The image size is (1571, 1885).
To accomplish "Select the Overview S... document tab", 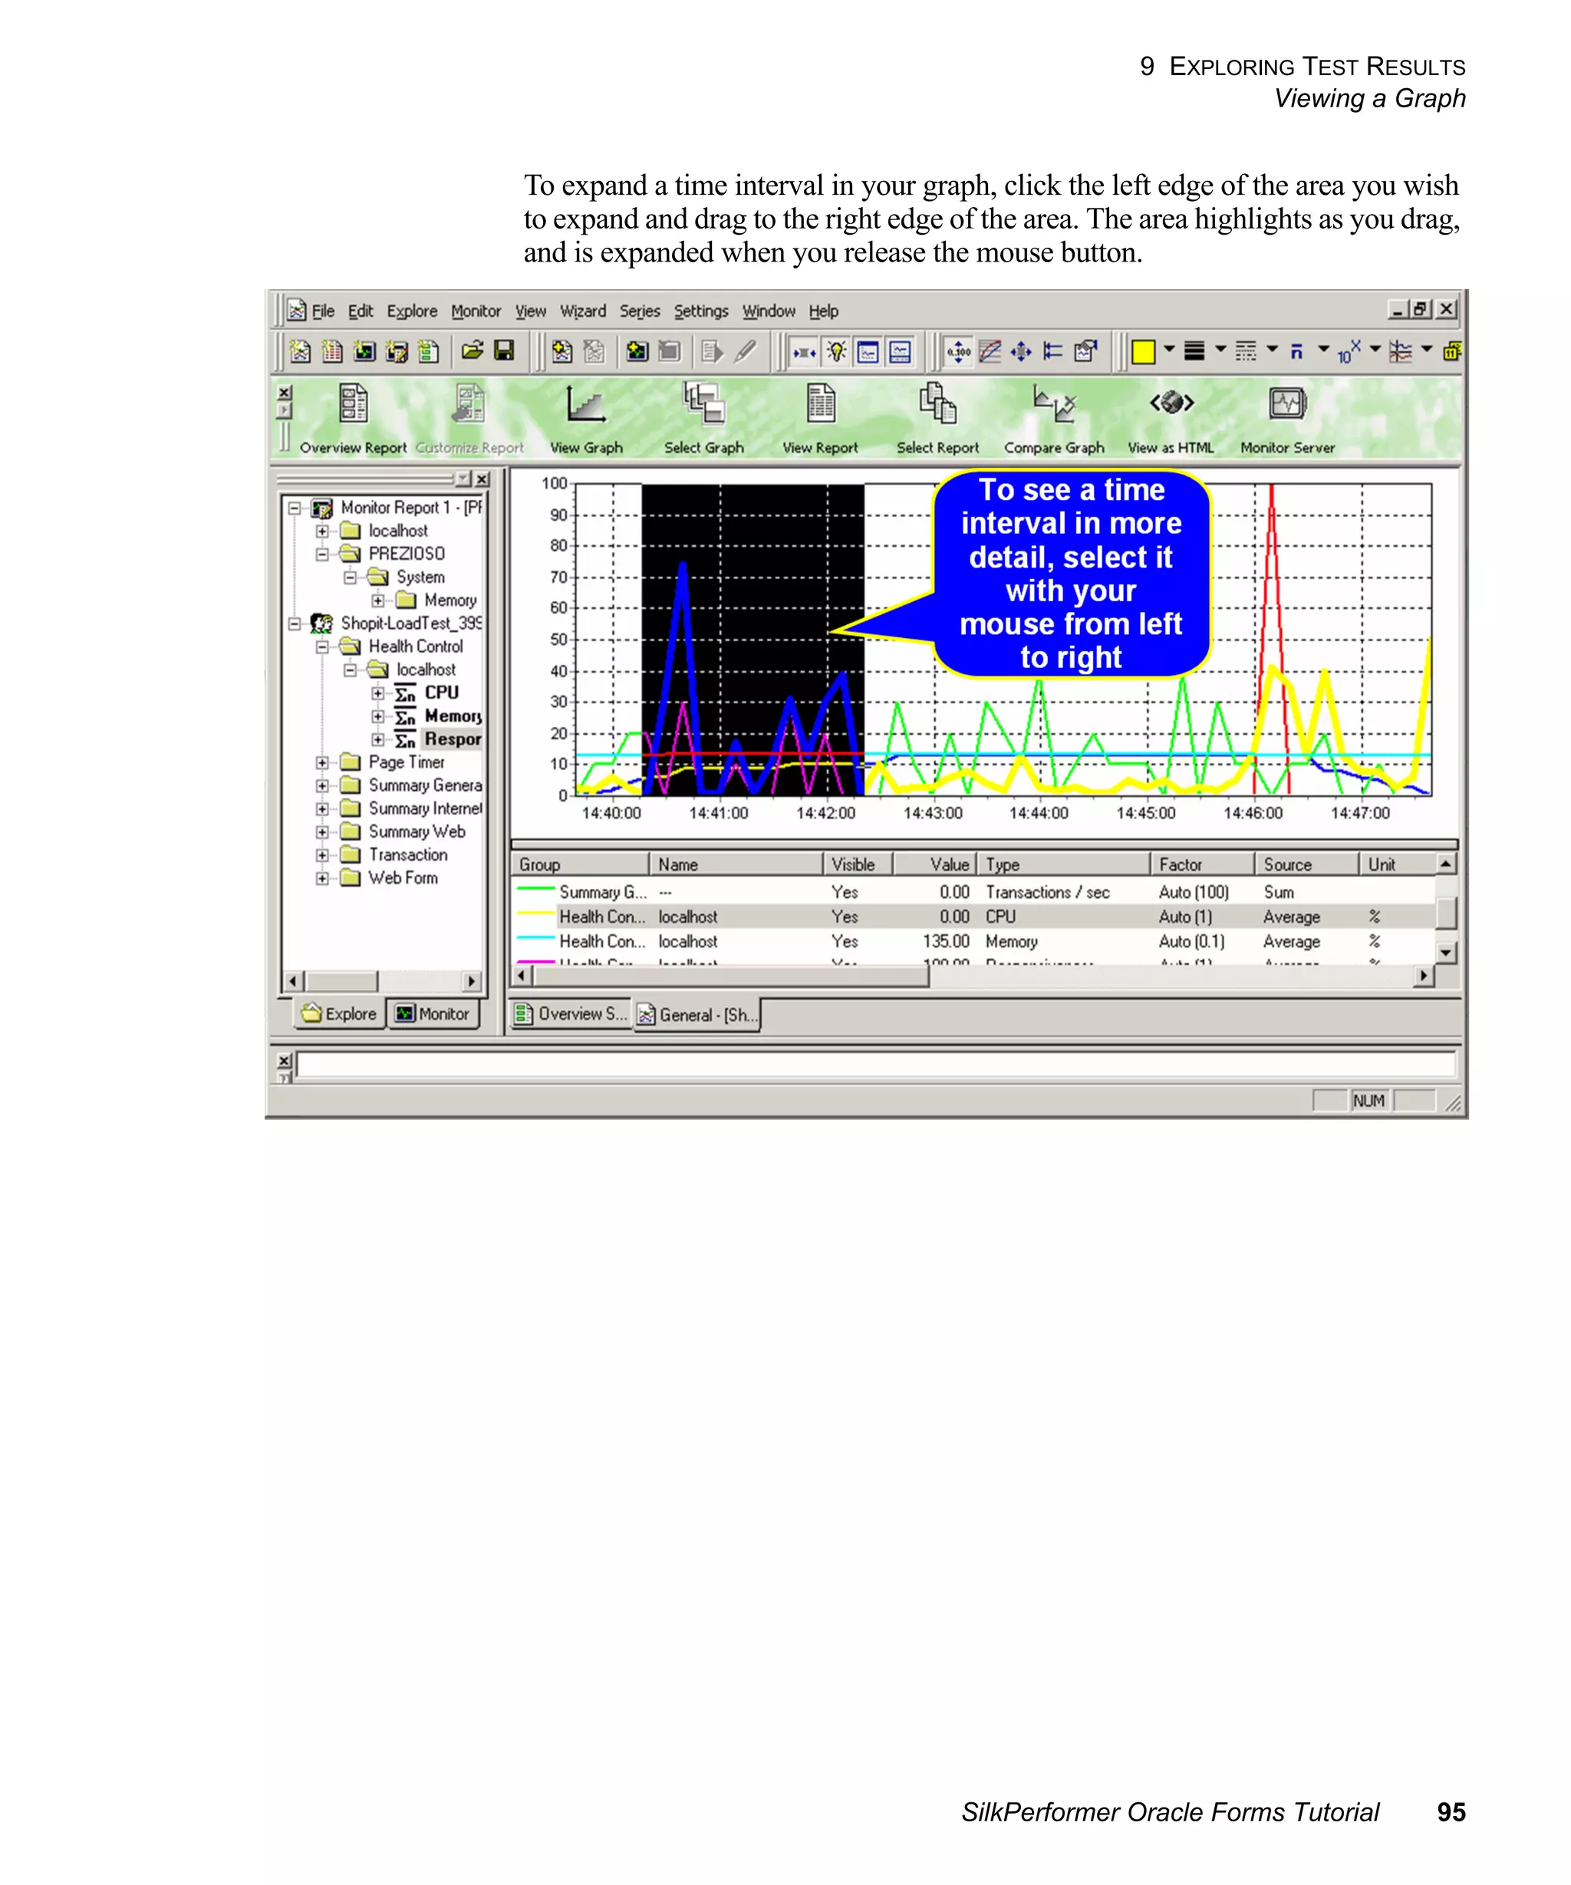I will click(570, 1015).
